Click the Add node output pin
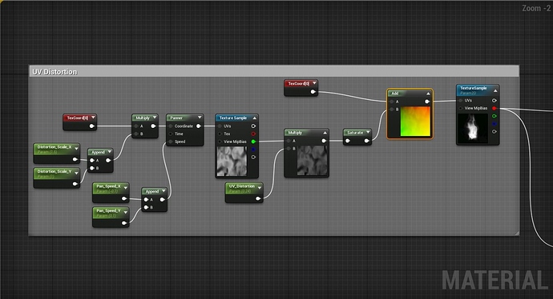 tap(427, 102)
